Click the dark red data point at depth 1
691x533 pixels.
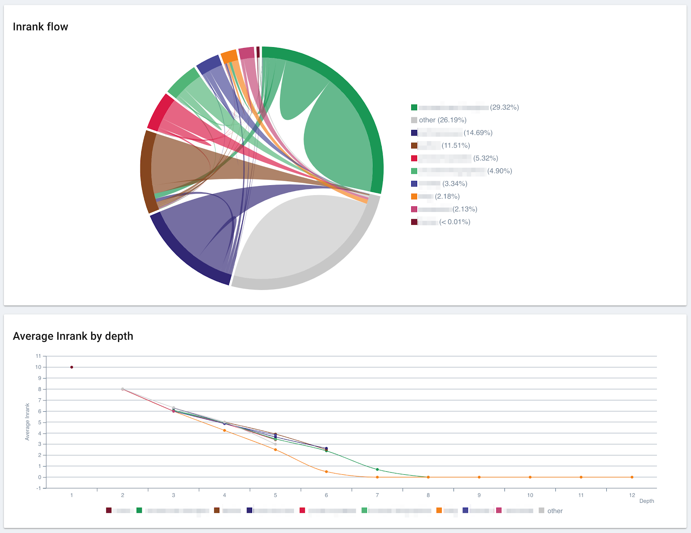72,367
